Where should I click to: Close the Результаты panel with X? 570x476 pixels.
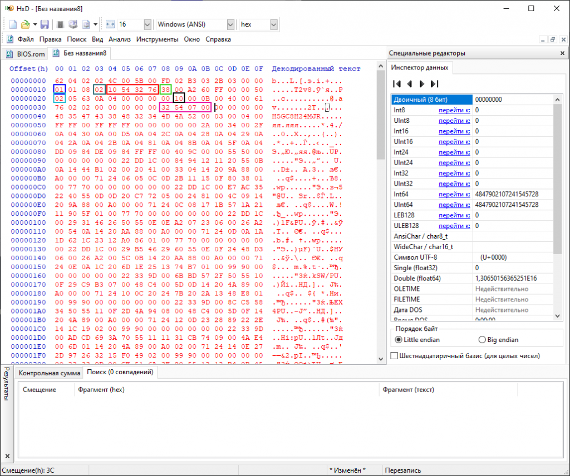[7, 455]
